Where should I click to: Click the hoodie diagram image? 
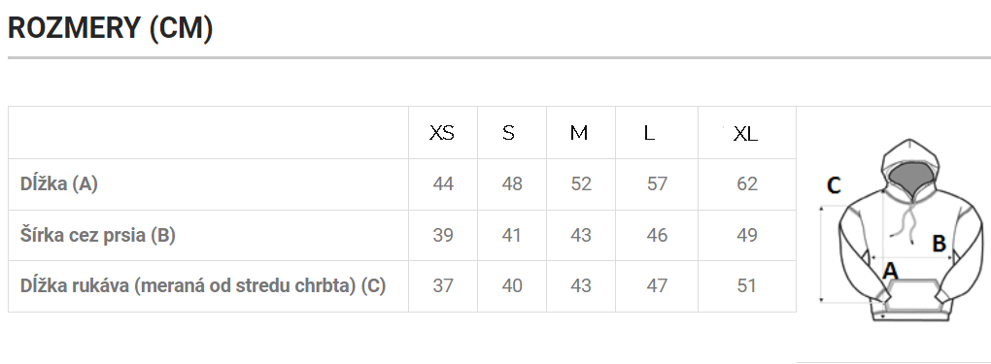tap(902, 230)
